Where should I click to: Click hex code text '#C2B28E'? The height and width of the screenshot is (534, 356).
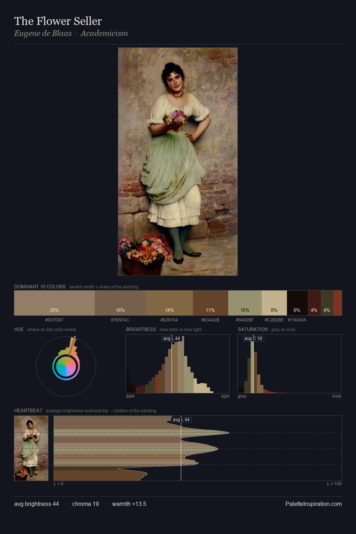tap(274, 320)
